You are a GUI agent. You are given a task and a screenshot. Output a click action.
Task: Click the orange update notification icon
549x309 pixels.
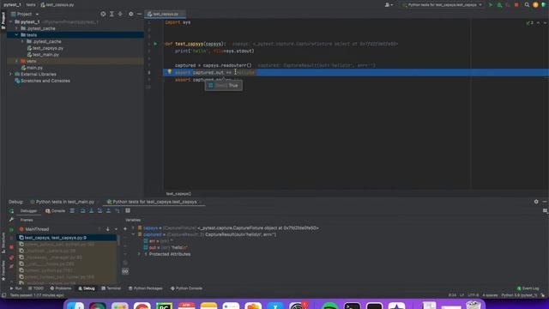point(535,5)
